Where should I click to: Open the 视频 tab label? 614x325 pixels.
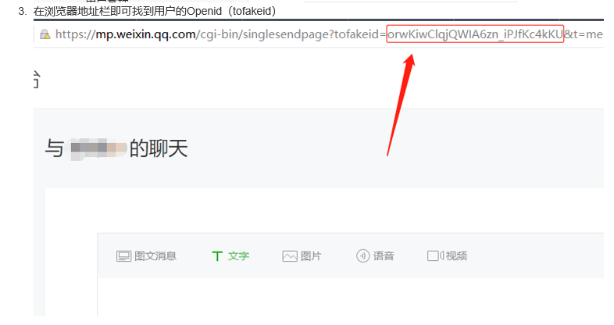click(x=456, y=256)
